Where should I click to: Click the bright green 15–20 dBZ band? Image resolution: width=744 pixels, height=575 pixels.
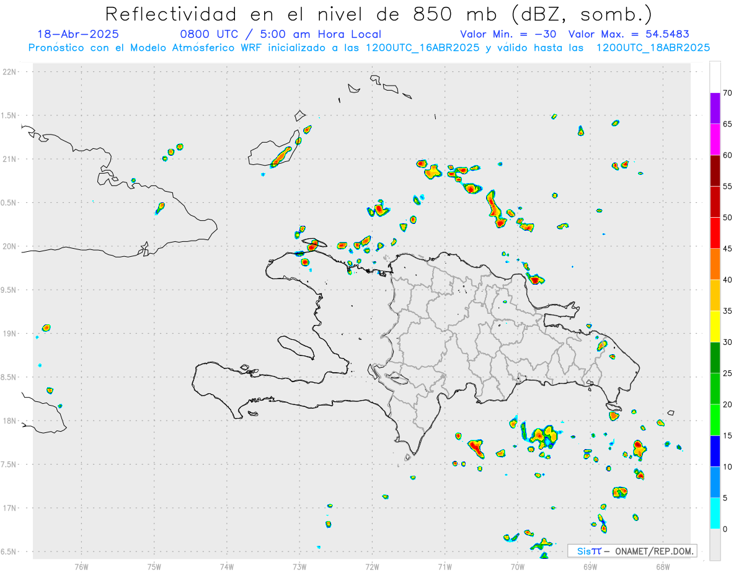(x=715, y=420)
